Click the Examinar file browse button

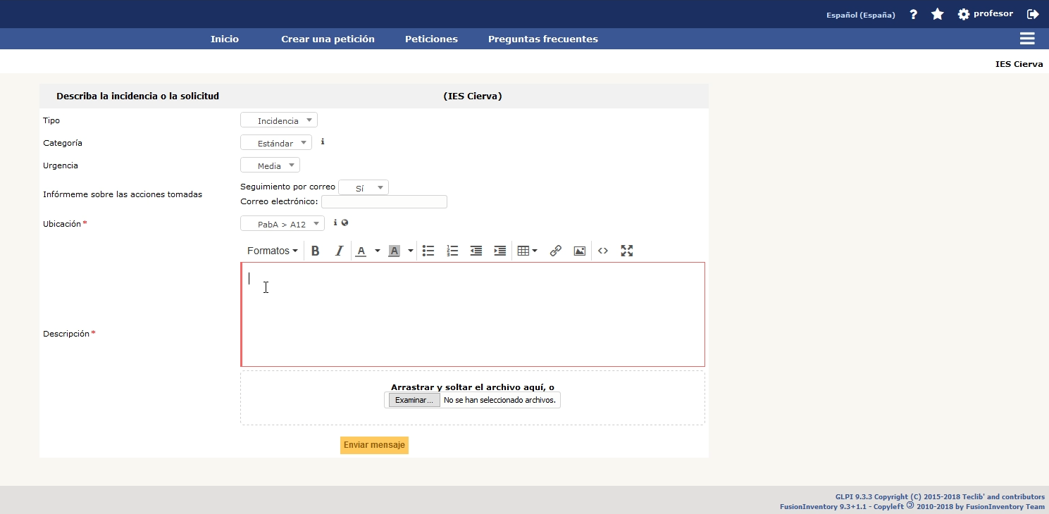pyautogui.click(x=414, y=400)
